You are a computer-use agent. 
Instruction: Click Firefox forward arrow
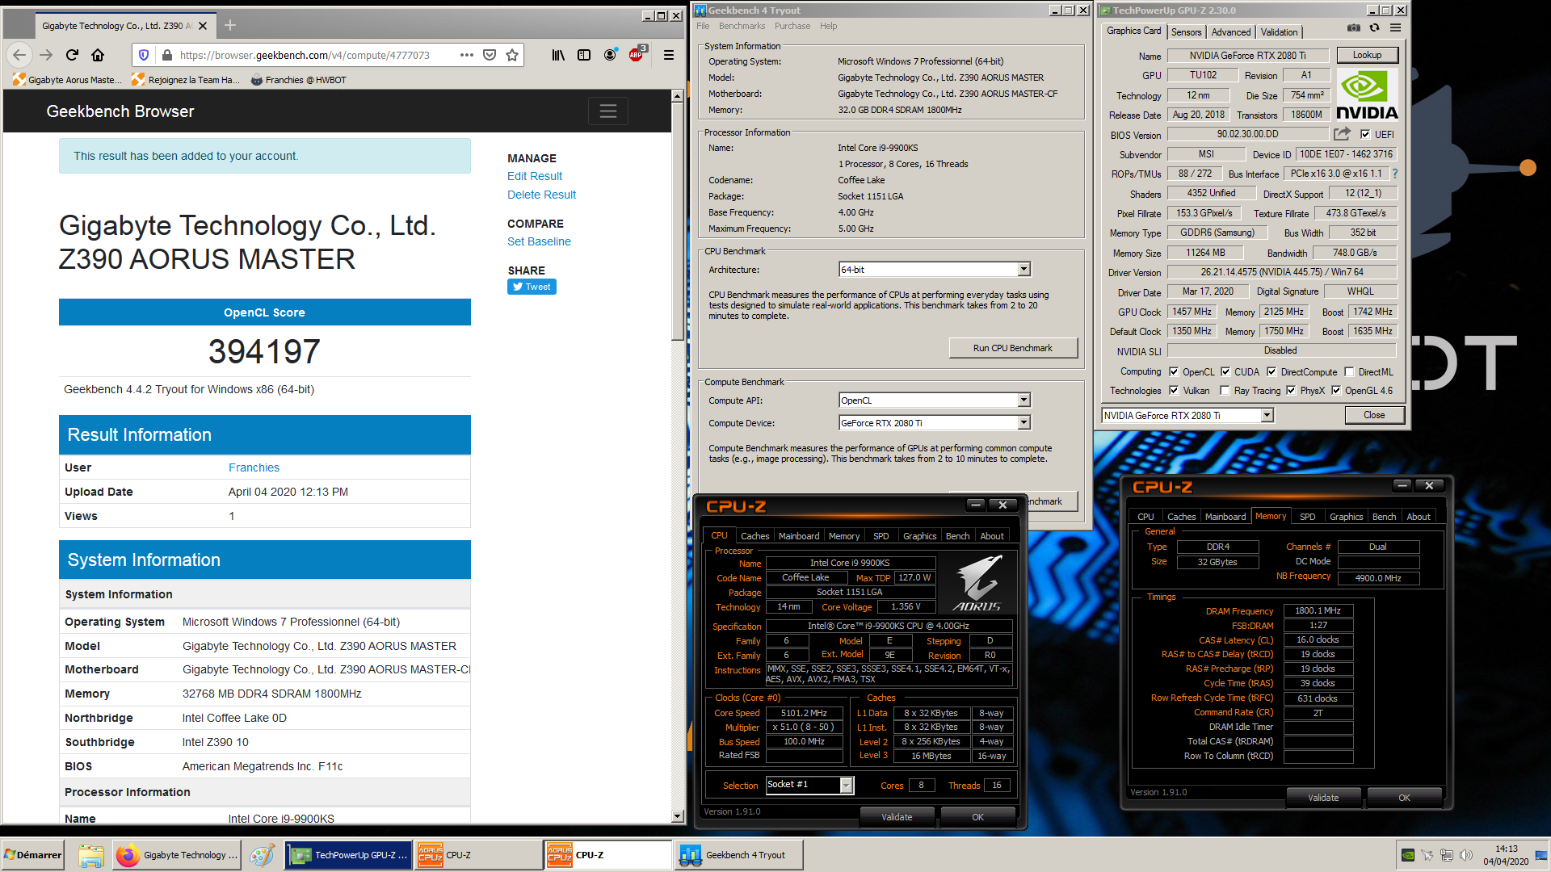click(46, 55)
